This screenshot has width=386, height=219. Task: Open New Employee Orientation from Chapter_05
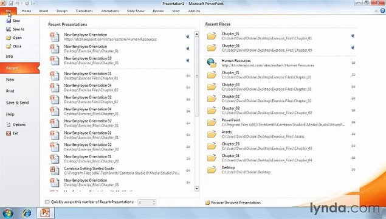click(x=120, y=182)
